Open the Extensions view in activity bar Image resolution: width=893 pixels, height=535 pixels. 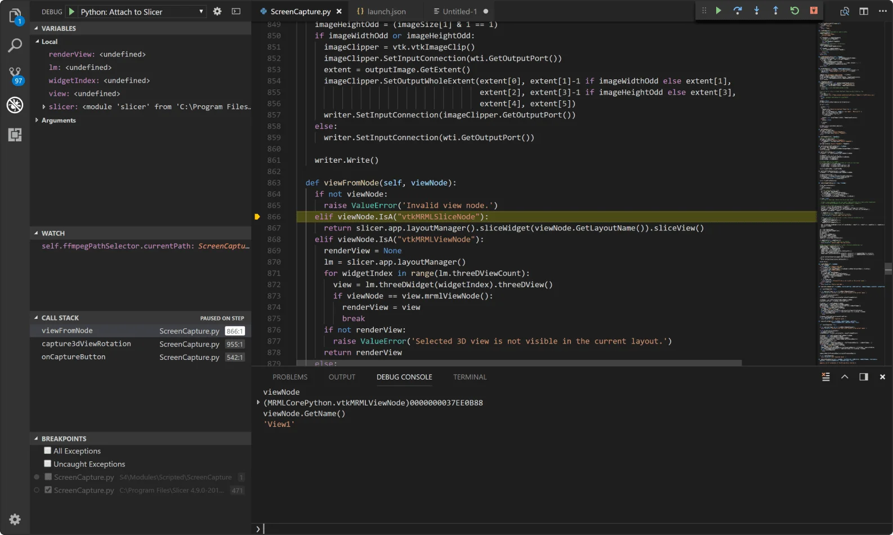coord(15,135)
